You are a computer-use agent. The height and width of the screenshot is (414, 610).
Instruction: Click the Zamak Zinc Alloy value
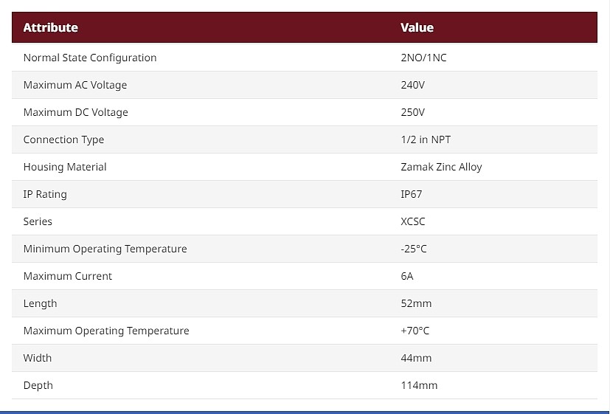point(441,167)
